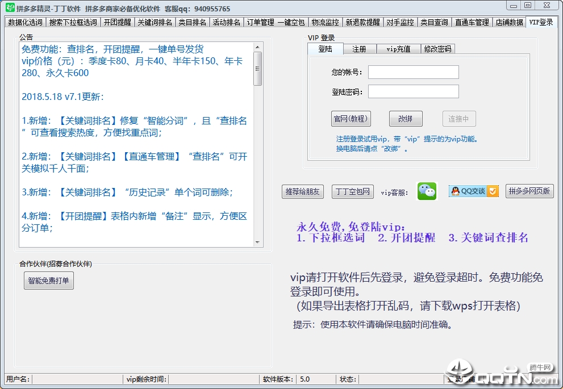Click the 改绑 button
This screenshot has width=563, height=389.
pos(406,119)
